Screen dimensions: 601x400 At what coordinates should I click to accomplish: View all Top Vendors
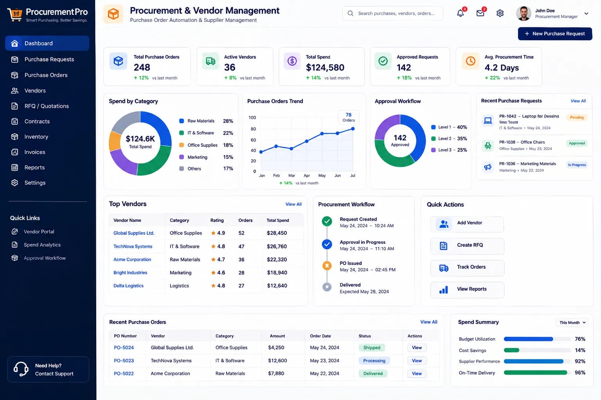(x=293, y=204)
